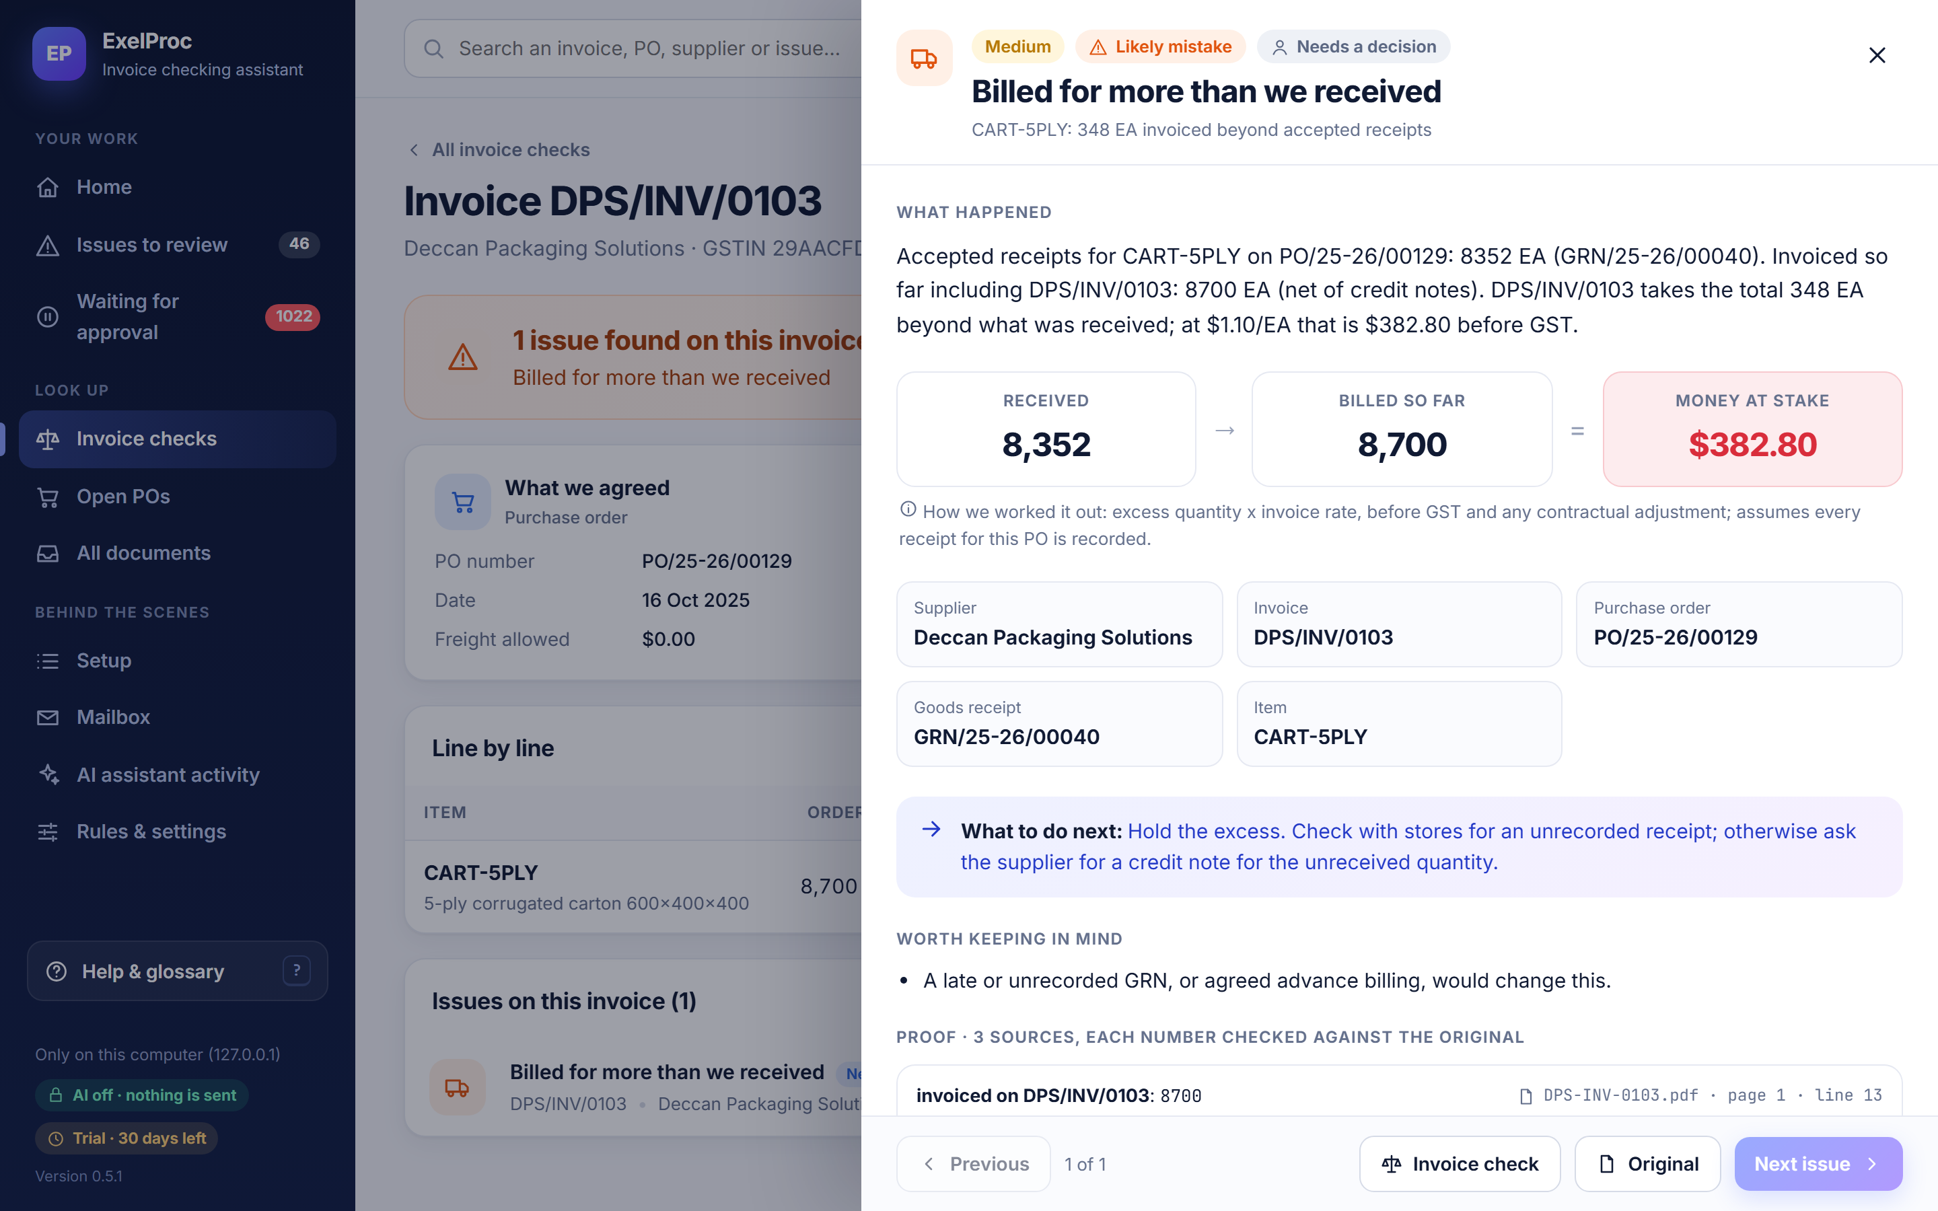
Task: Click the Setup list icon
Action: tap(48, 661)
